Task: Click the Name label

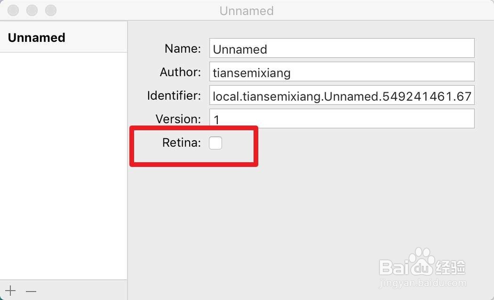Action: tap(183, 48)
